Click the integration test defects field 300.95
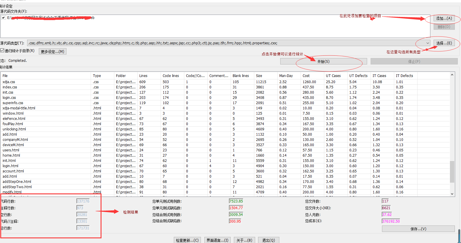 pyautogui.click(x=235, y=221)
